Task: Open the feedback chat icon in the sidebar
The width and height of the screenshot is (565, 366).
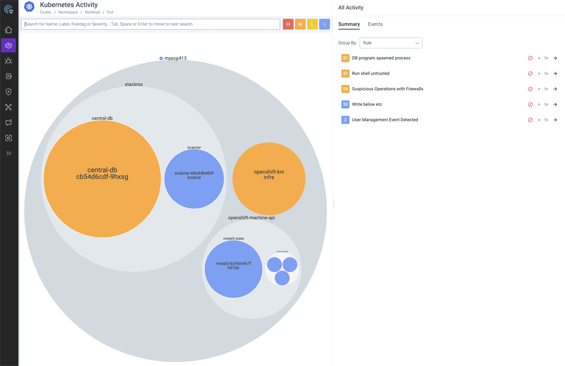Action: (x=8, y=122)
